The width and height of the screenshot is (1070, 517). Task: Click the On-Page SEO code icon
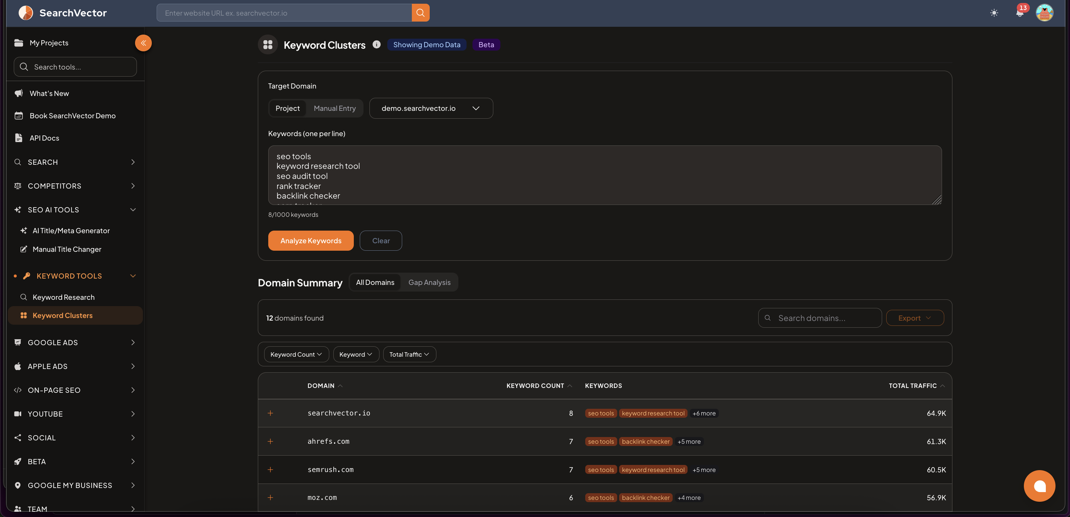17,390
